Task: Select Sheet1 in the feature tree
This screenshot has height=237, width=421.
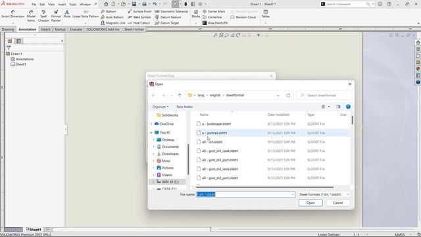Action: [x=18, y=65]
